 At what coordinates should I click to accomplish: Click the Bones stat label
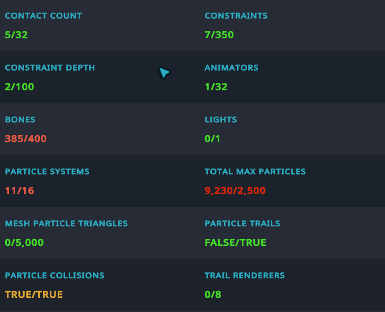point(20,120)
